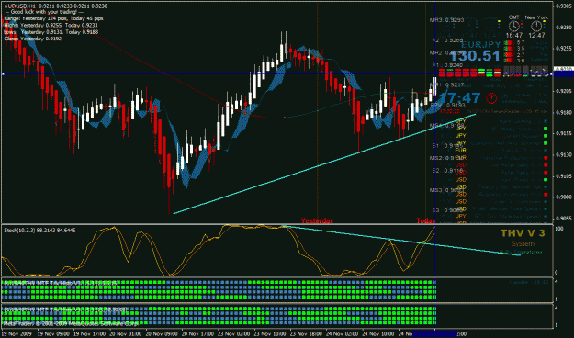This screenshot has width=574, height=338.
Task: Click the current price marker on price axis
Action: [563, 69]
